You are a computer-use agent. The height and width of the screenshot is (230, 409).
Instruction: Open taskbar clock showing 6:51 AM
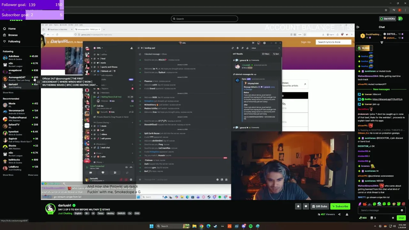401,226
